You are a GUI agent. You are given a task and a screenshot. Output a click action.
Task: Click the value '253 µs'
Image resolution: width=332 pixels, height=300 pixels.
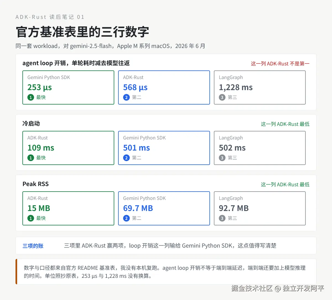(40, 87)
